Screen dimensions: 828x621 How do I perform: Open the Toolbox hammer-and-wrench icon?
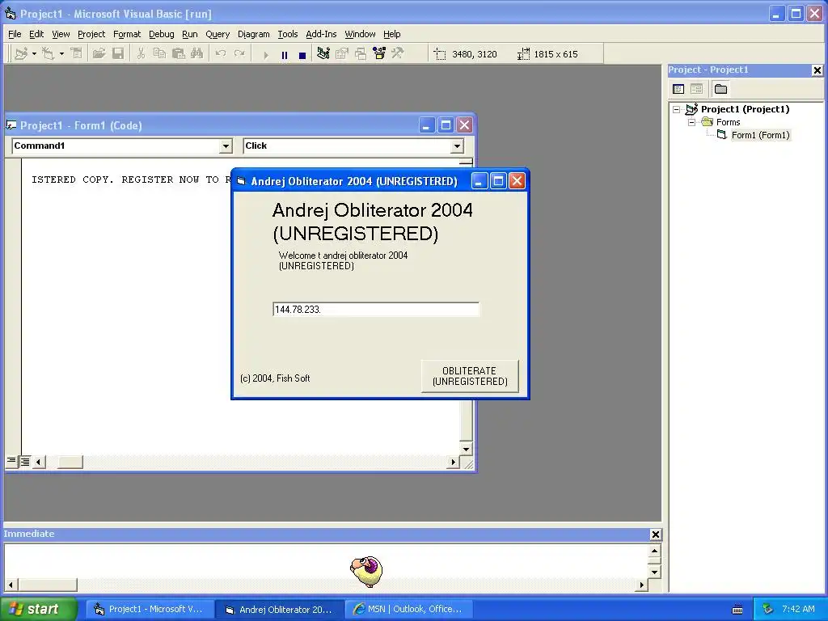[398, 54]
